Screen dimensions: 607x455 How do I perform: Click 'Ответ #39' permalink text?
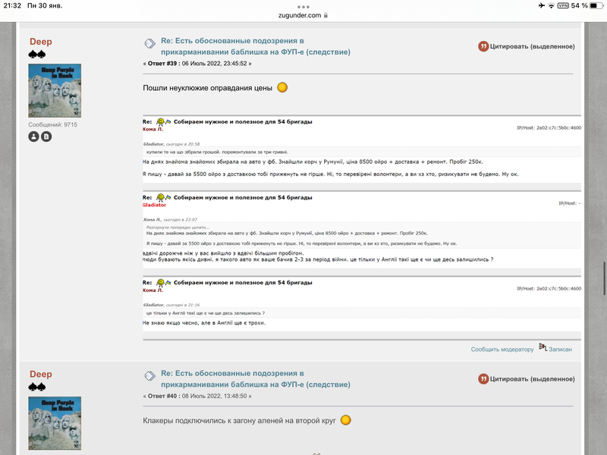(162, 64)
